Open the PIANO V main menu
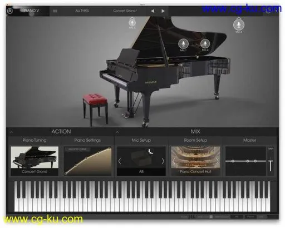Image resolution: width=285 pixels, height=228 pixels. [32, 11]
